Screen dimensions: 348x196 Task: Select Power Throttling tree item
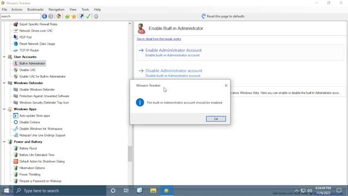[x=30, y=174]
